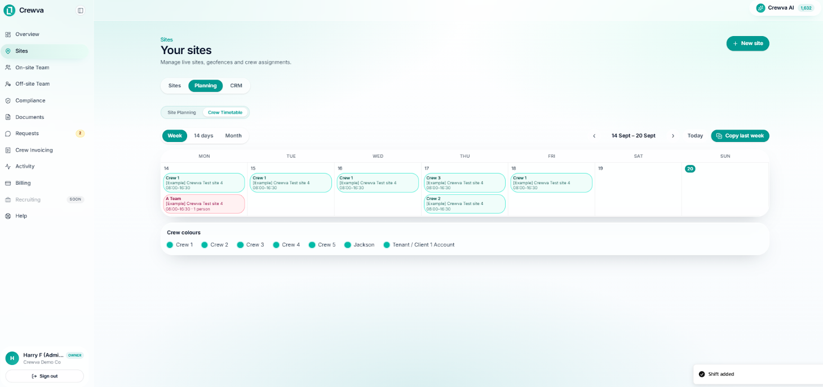
Task: Click the Sign out button
Action: 45,376
